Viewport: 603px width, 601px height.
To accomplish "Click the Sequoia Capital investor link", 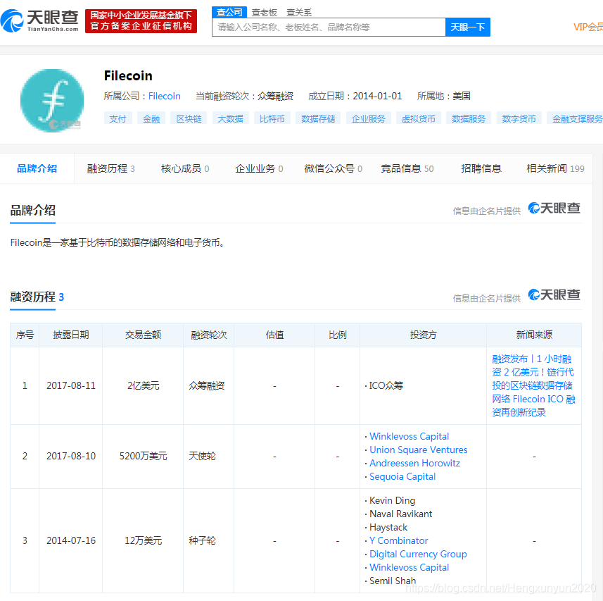I will tap(402, 476).
